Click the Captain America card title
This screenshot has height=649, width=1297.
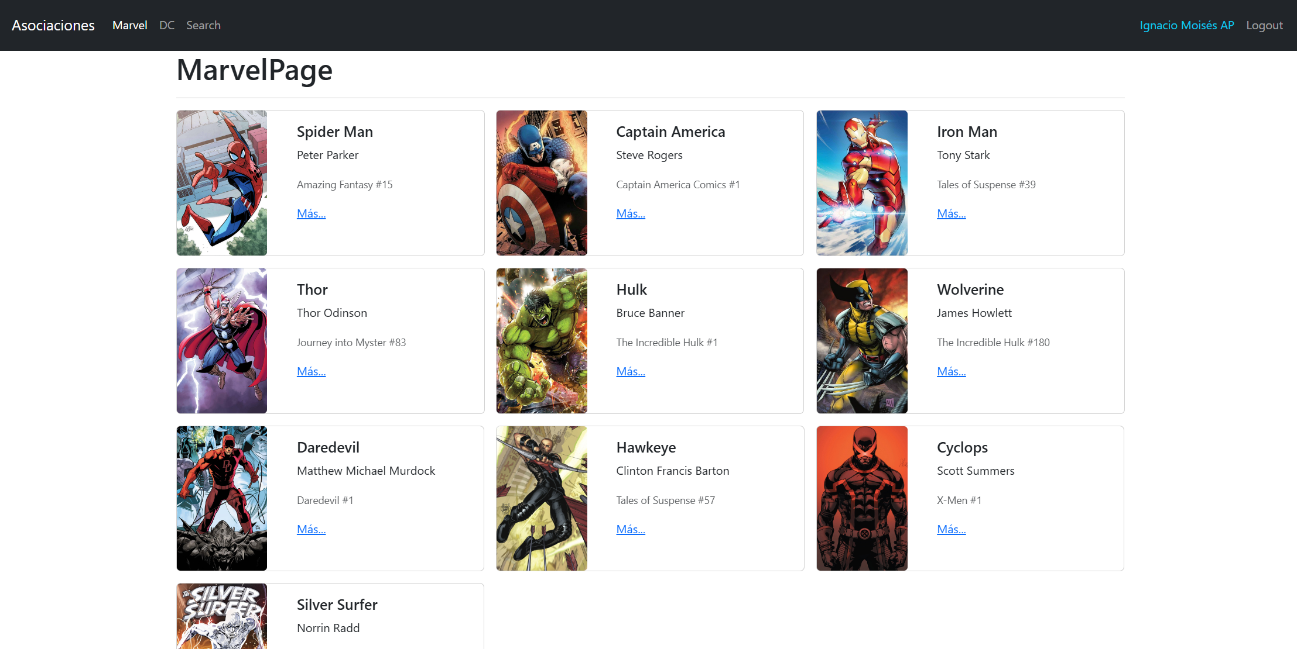click(x=670, y=132)
